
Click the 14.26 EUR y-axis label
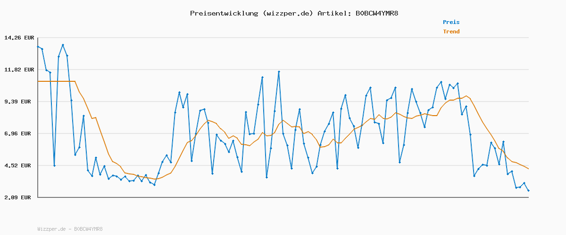click(x=19, y=38)
